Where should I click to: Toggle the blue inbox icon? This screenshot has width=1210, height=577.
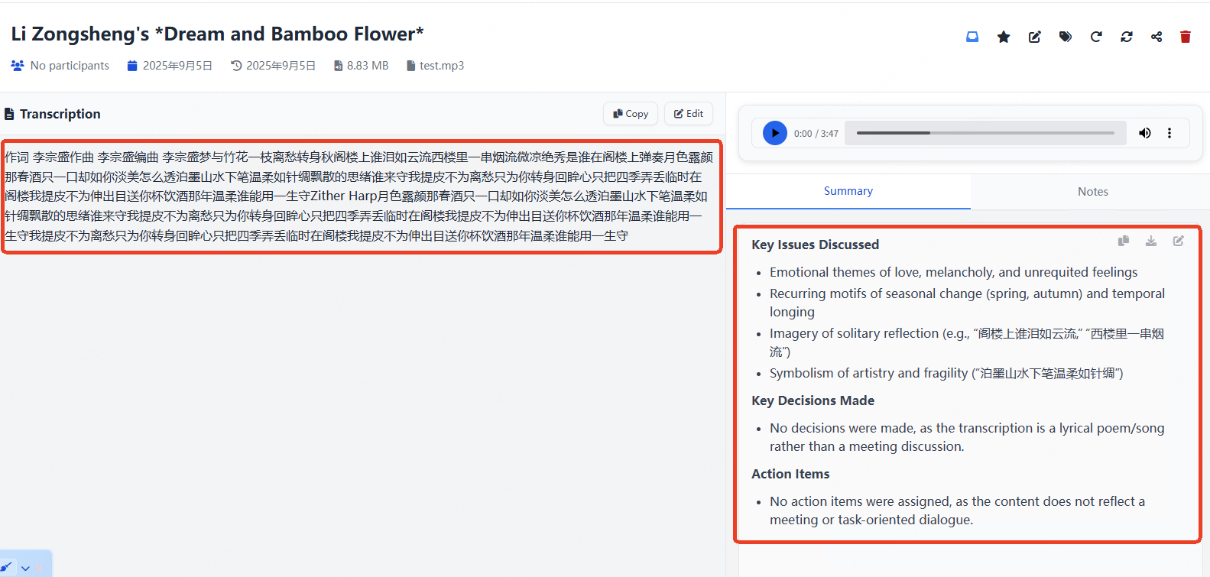point(972,37)
